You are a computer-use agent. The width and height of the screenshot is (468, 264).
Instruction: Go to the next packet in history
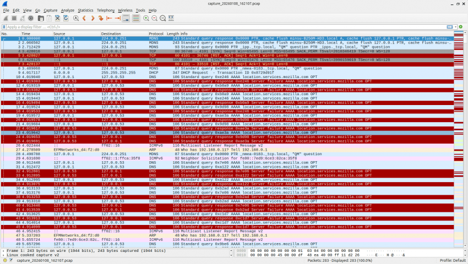click(x=94, y=18)
